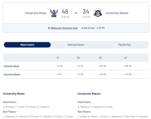This screenshot has width=151, height=119.
Task: Click the Blues final score 46
Action: 65,11
